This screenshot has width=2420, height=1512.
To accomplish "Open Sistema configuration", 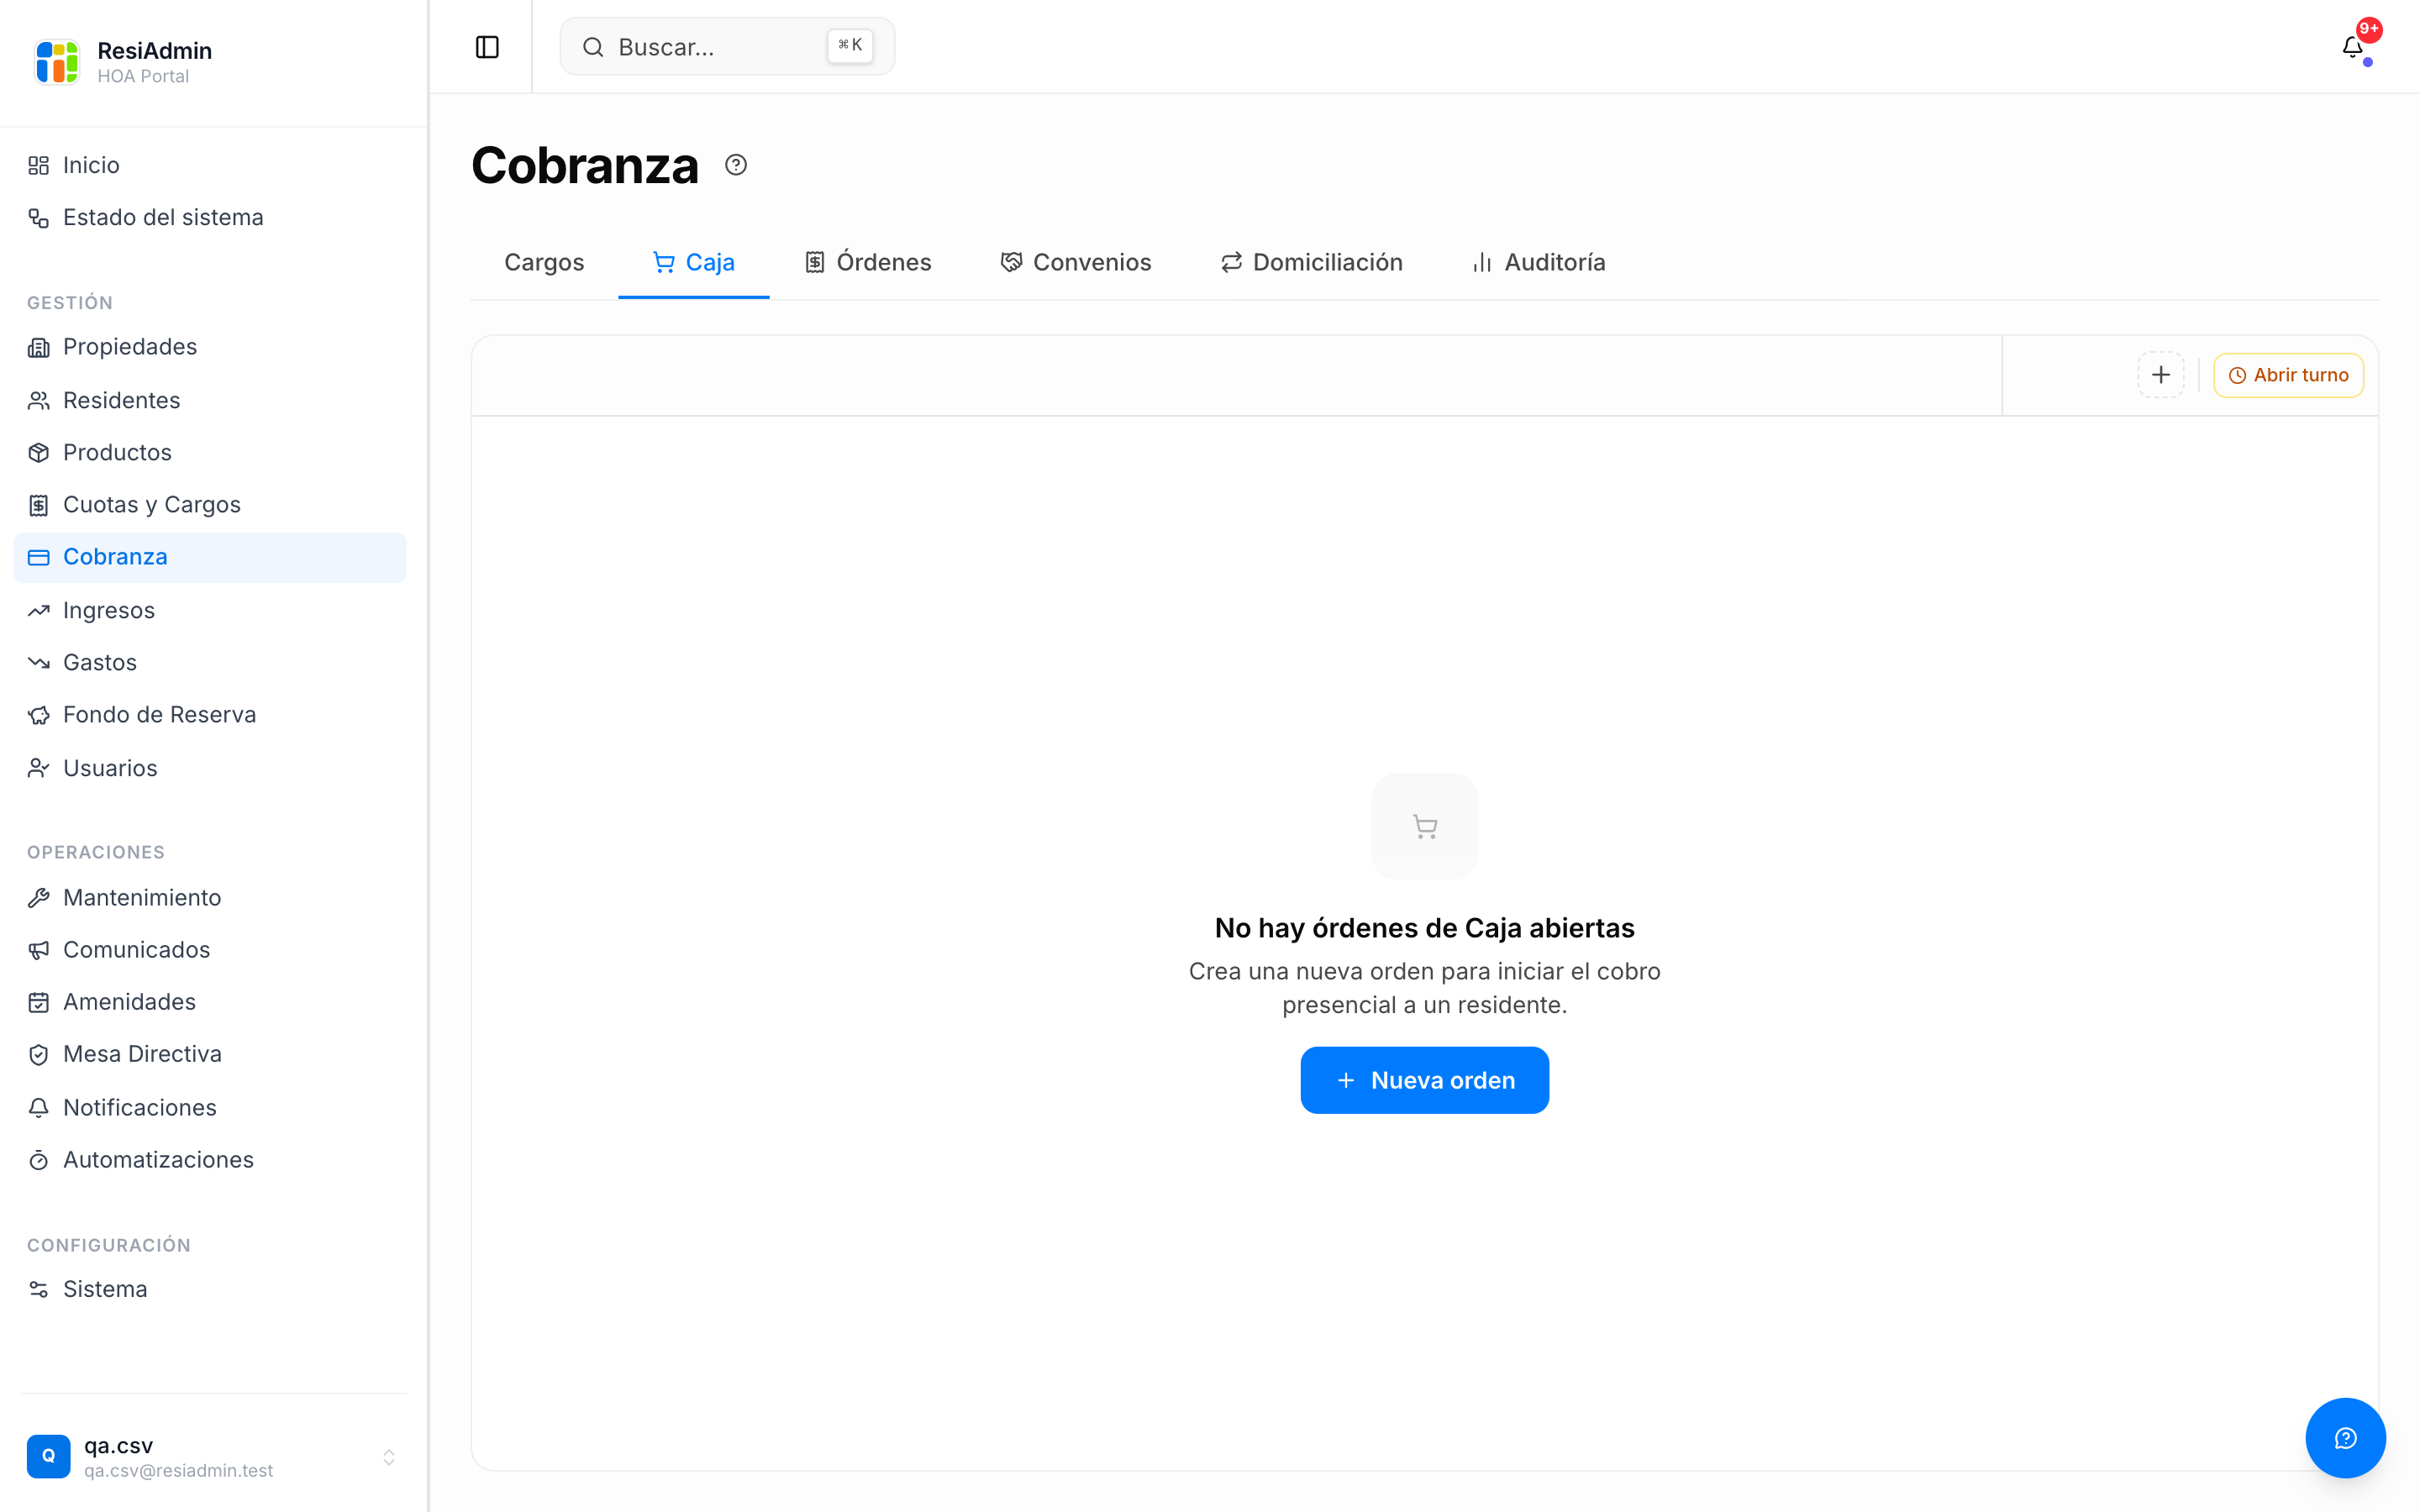I will [210, 1289].
